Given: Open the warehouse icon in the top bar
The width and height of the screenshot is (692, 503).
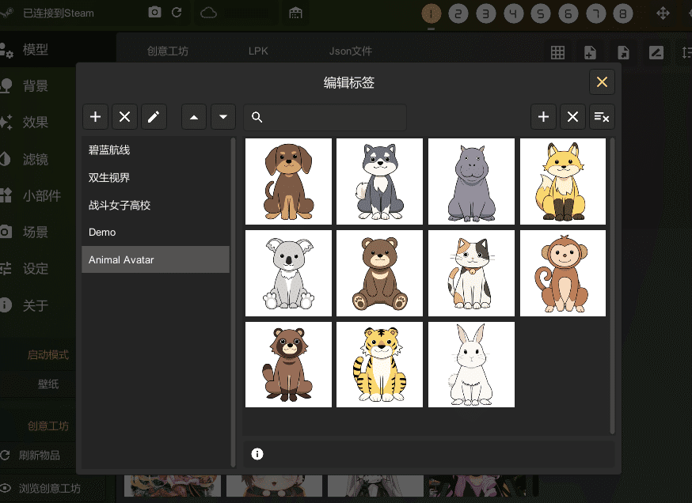Looking at the screenshot, I should click(x=295, y=13).
